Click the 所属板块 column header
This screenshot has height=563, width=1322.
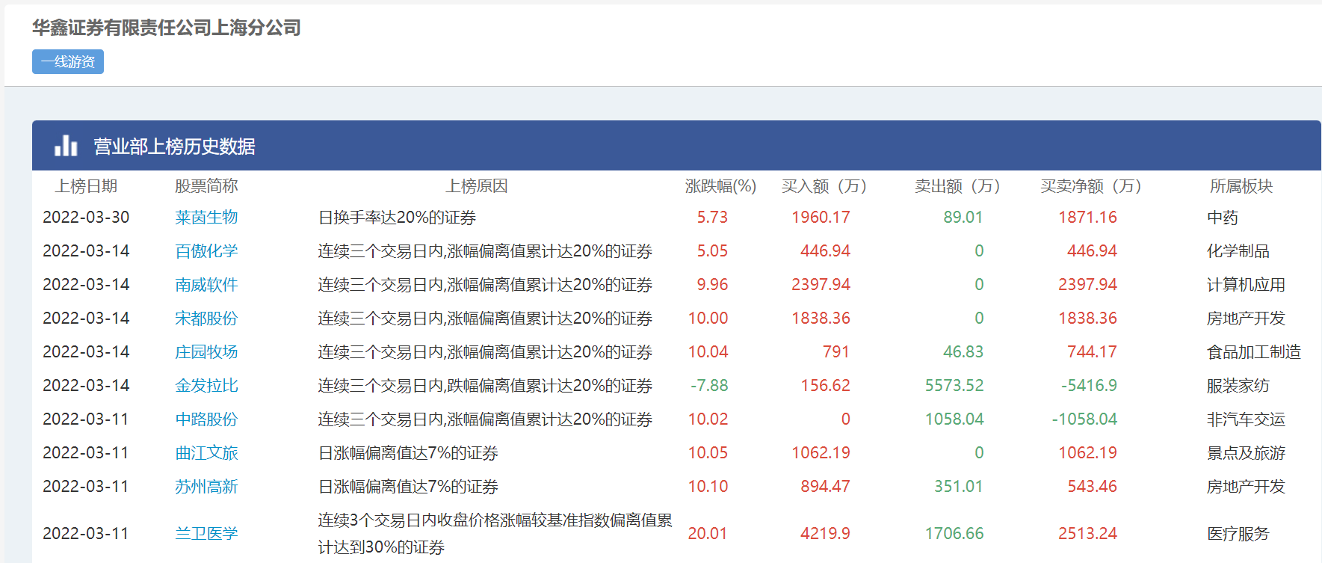click(x=1241, y=186)
